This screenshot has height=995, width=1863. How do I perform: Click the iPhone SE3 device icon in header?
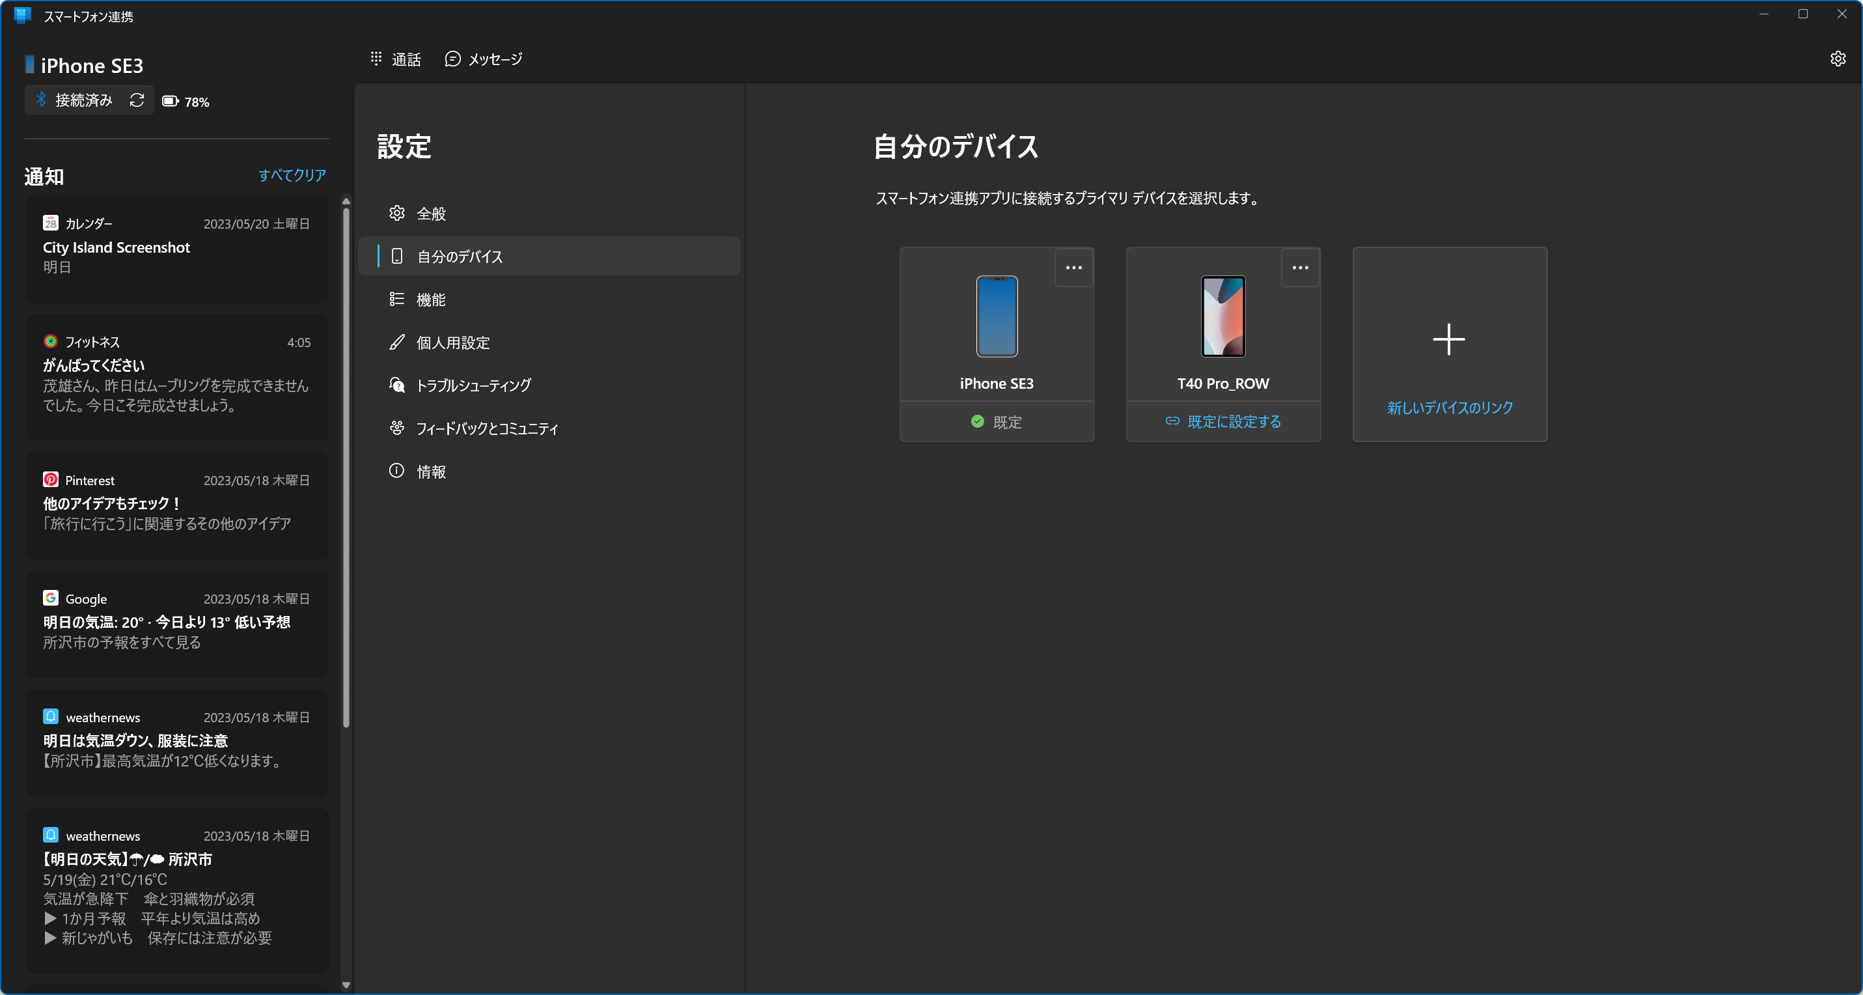click(x=30, y=64)
